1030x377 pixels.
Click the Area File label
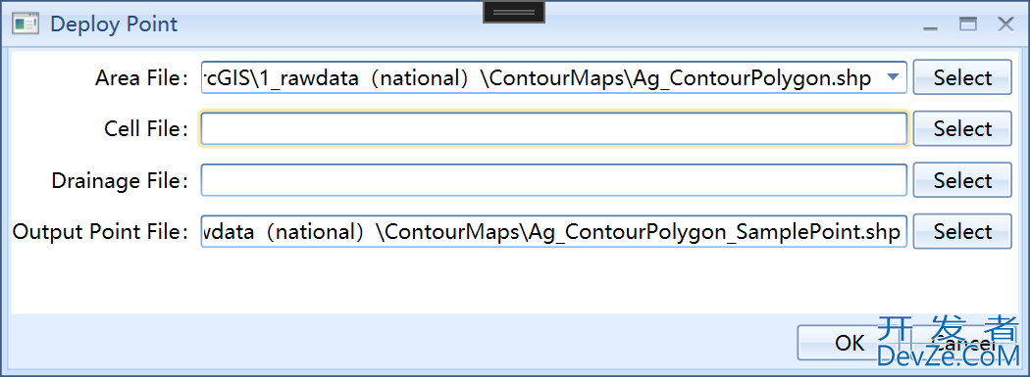[142, 78]
